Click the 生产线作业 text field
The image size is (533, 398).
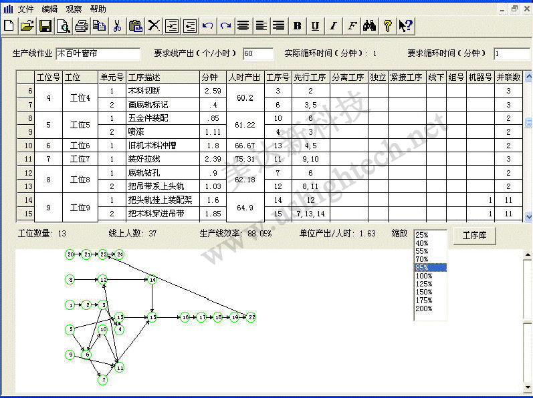coord(98,53)
